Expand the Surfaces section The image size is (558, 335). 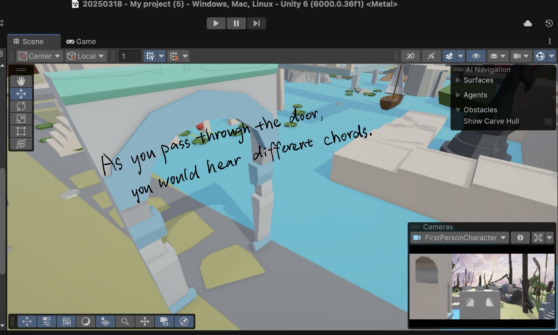click(458, 80)
